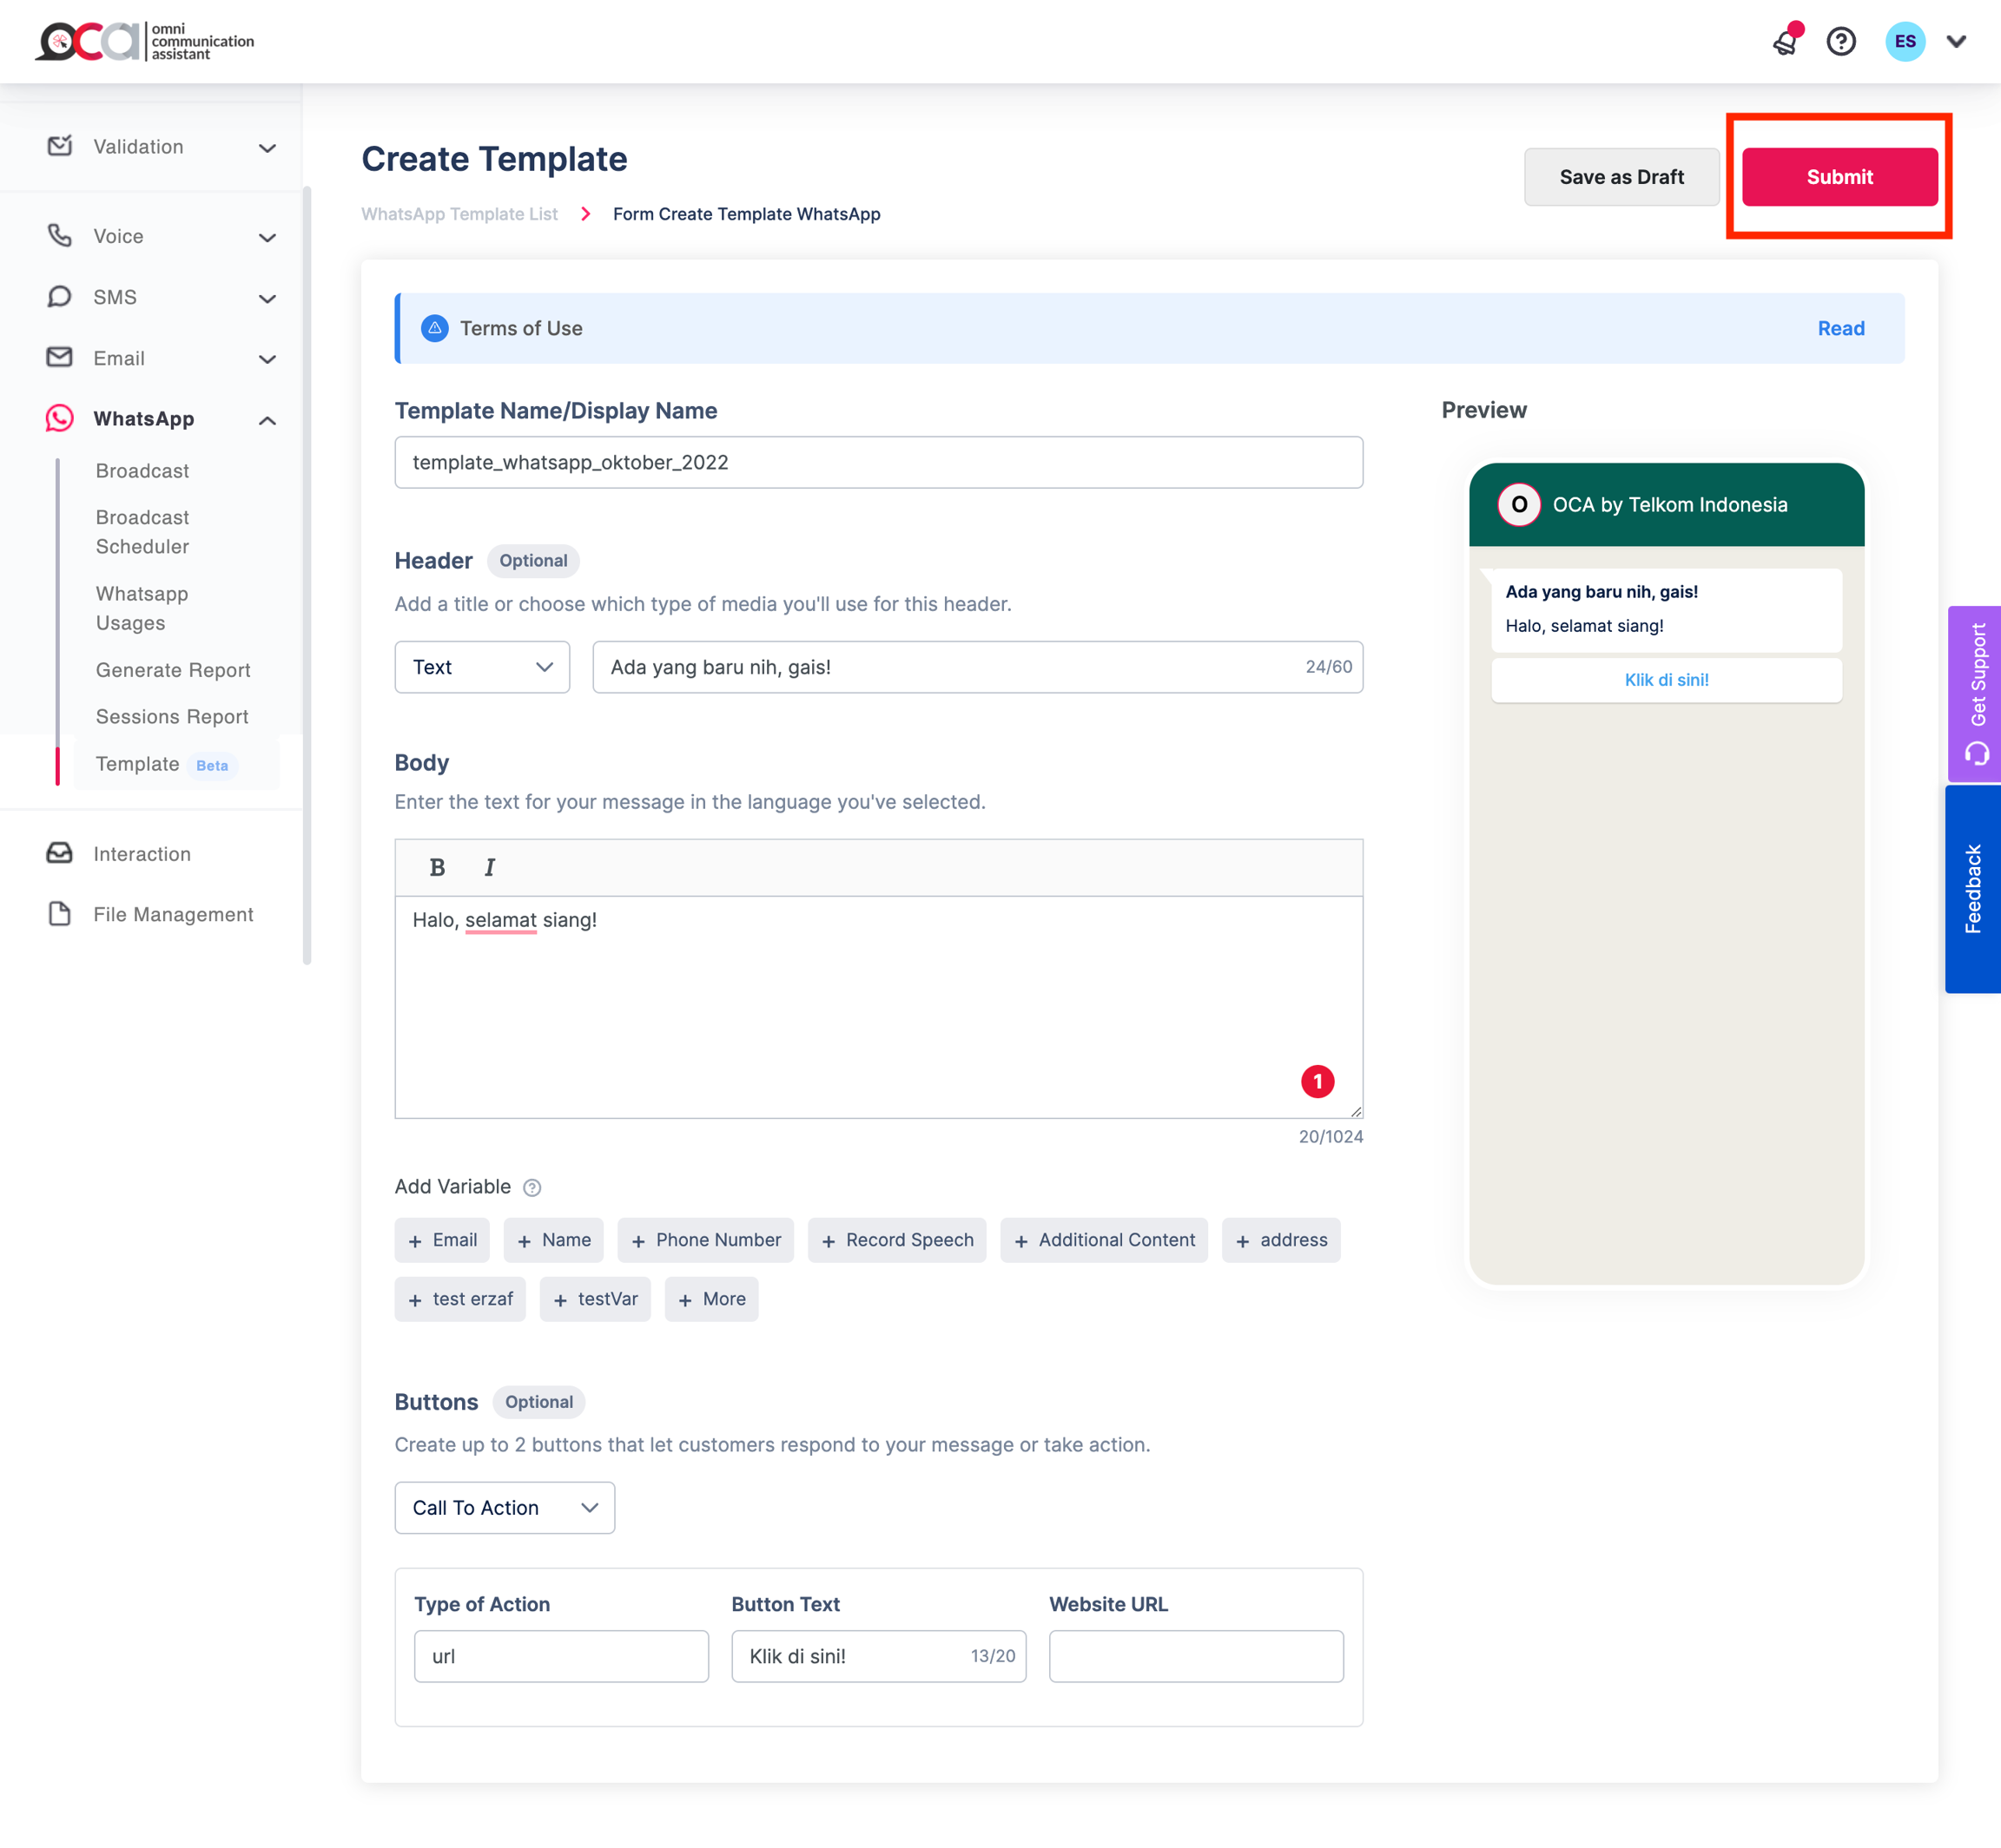Click the Add Variable help icon
The height and width of the screenshot is (1848, 2001).
coord(532,1187)
